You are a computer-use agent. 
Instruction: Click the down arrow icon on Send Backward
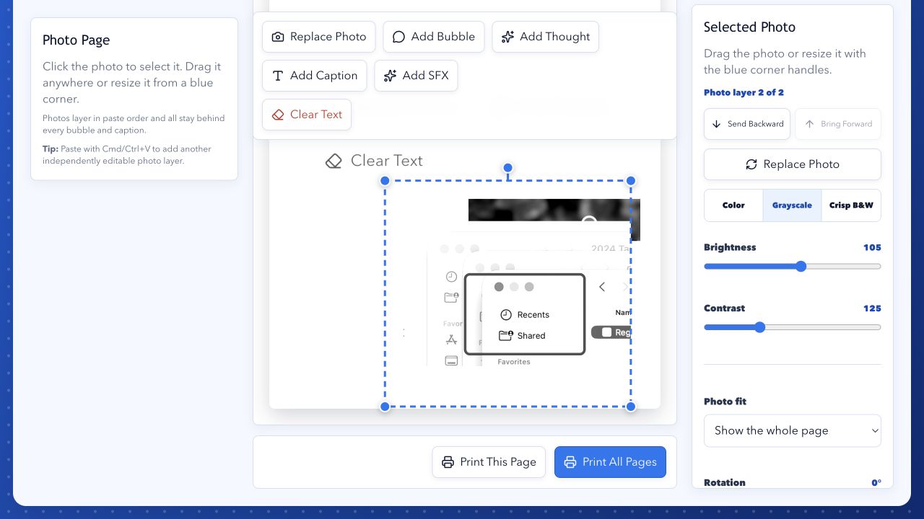click(x=717, y=124)
